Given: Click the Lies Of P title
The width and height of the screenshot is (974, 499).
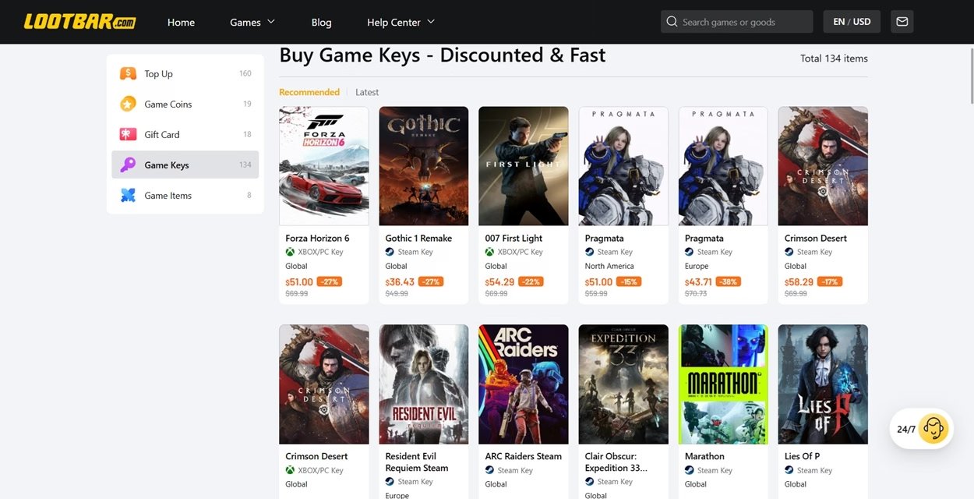Looking at the screenshot, I should [802, 456].
